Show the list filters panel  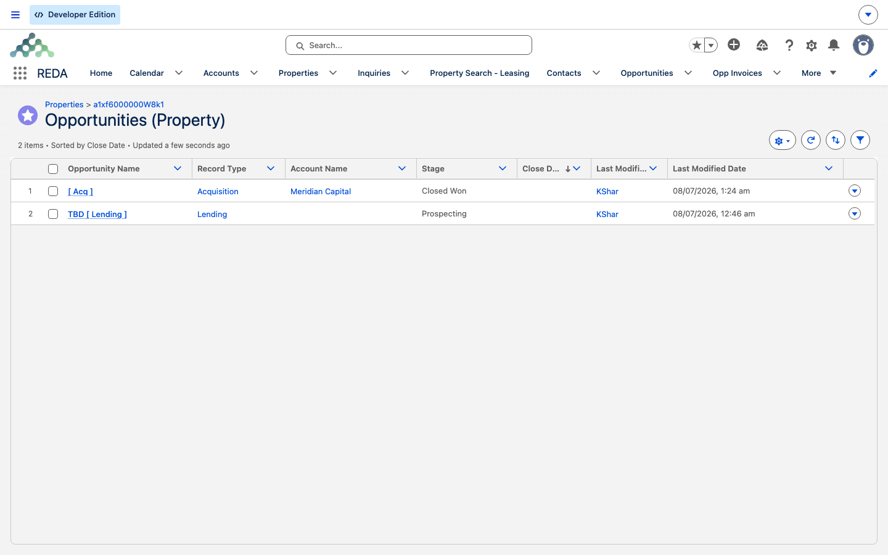[860, 140]
